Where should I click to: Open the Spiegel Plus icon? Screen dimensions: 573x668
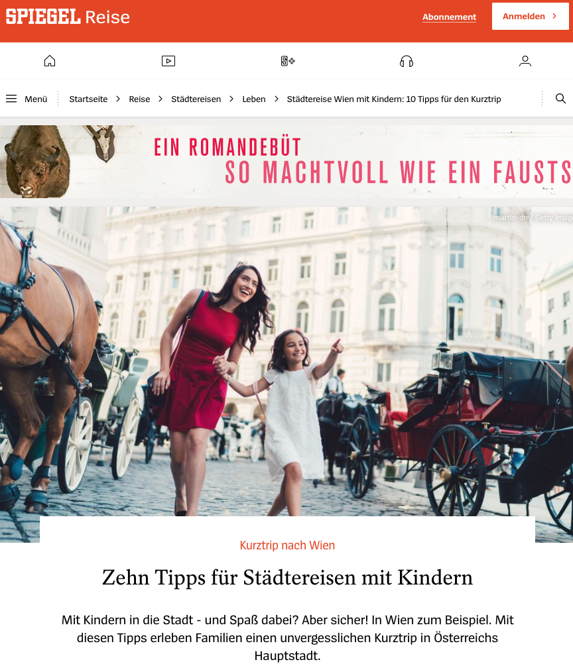[x=288, y=61]
